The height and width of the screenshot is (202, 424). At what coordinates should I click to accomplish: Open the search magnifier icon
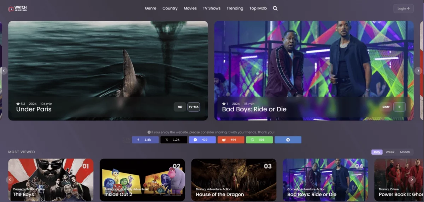click(275, 8)
